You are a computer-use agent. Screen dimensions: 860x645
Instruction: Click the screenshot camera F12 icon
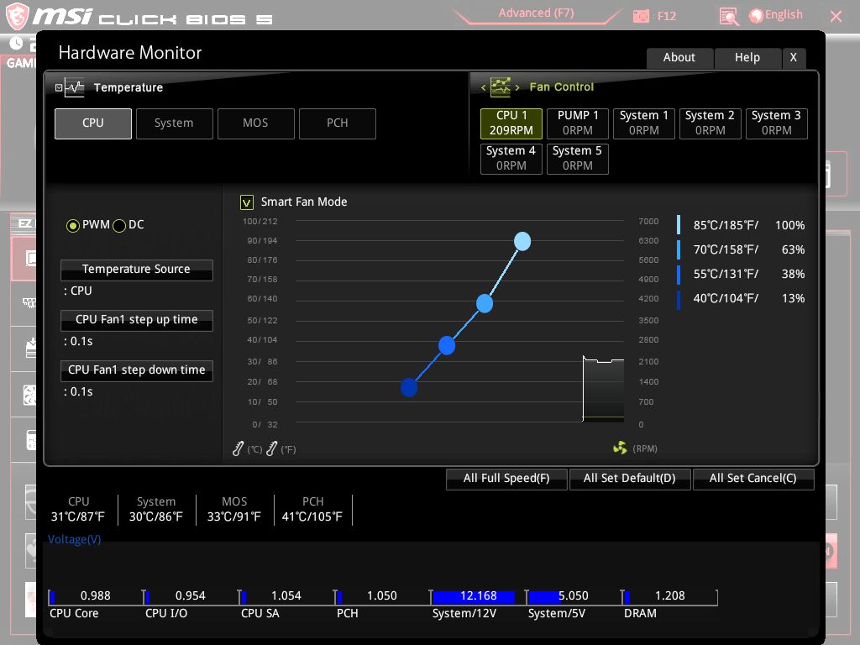pyautogui.click(x=642, y=16)
